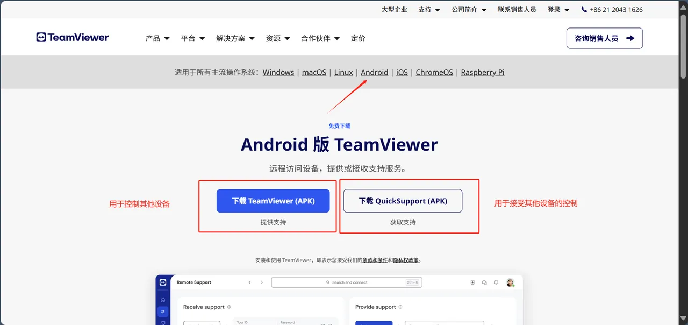Select the Raspberry Pi download link
Screen dimensions: 688x325
coord(483,72)
